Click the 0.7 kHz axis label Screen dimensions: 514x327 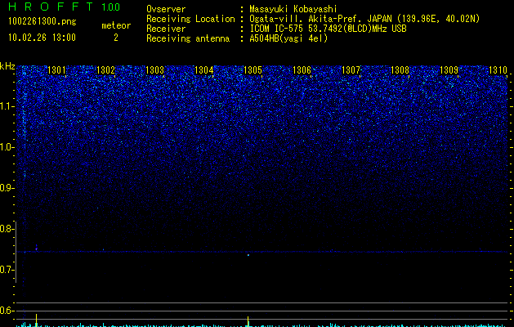point(6,270)
